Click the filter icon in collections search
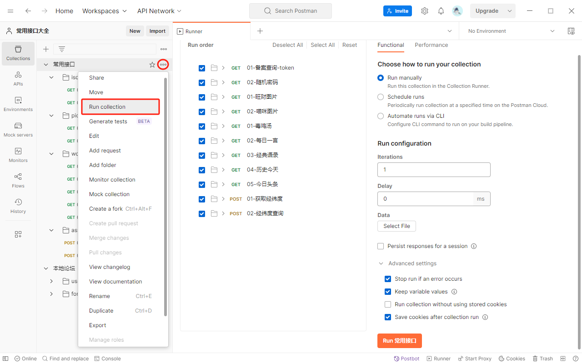This screenshot has height=364, width=582. [x=62, y=49]
